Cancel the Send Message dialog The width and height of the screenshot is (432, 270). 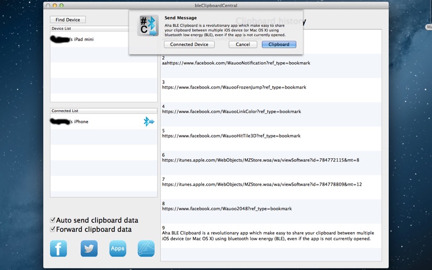click(242, 44)
